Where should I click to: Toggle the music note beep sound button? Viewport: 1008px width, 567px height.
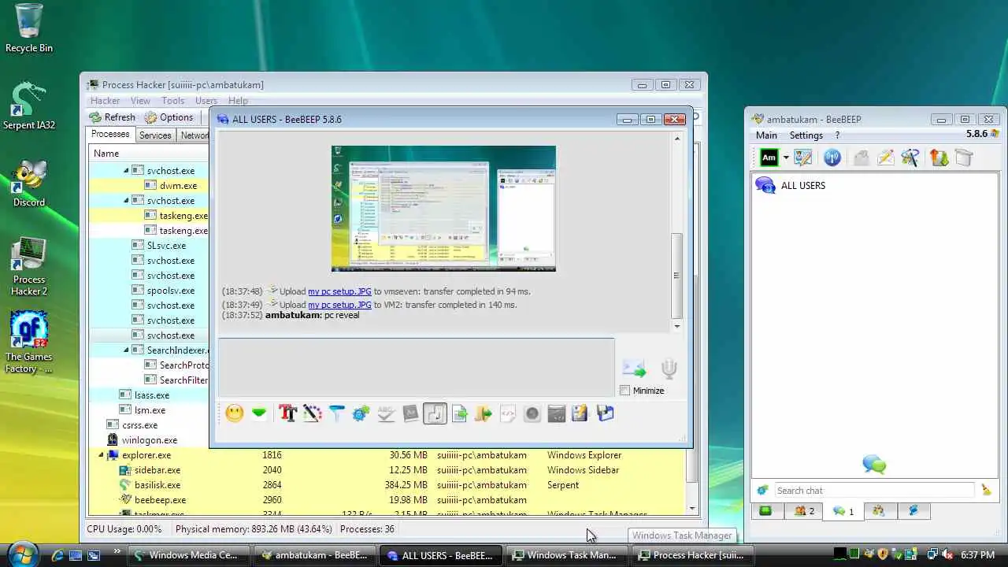[435, 413]
